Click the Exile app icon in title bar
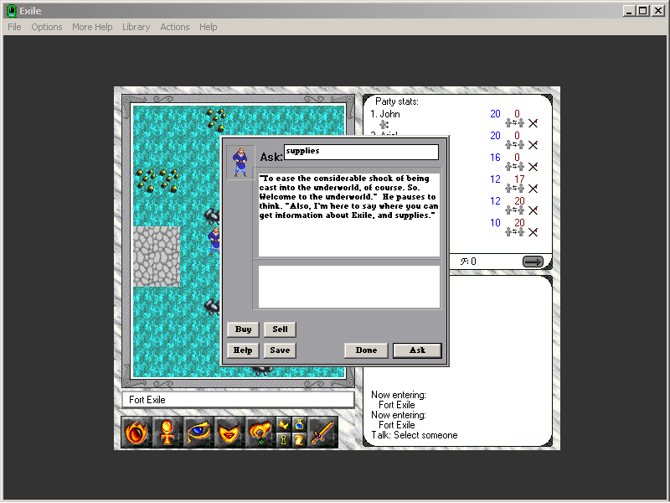The image size is (670, 503). coord(12,11)
